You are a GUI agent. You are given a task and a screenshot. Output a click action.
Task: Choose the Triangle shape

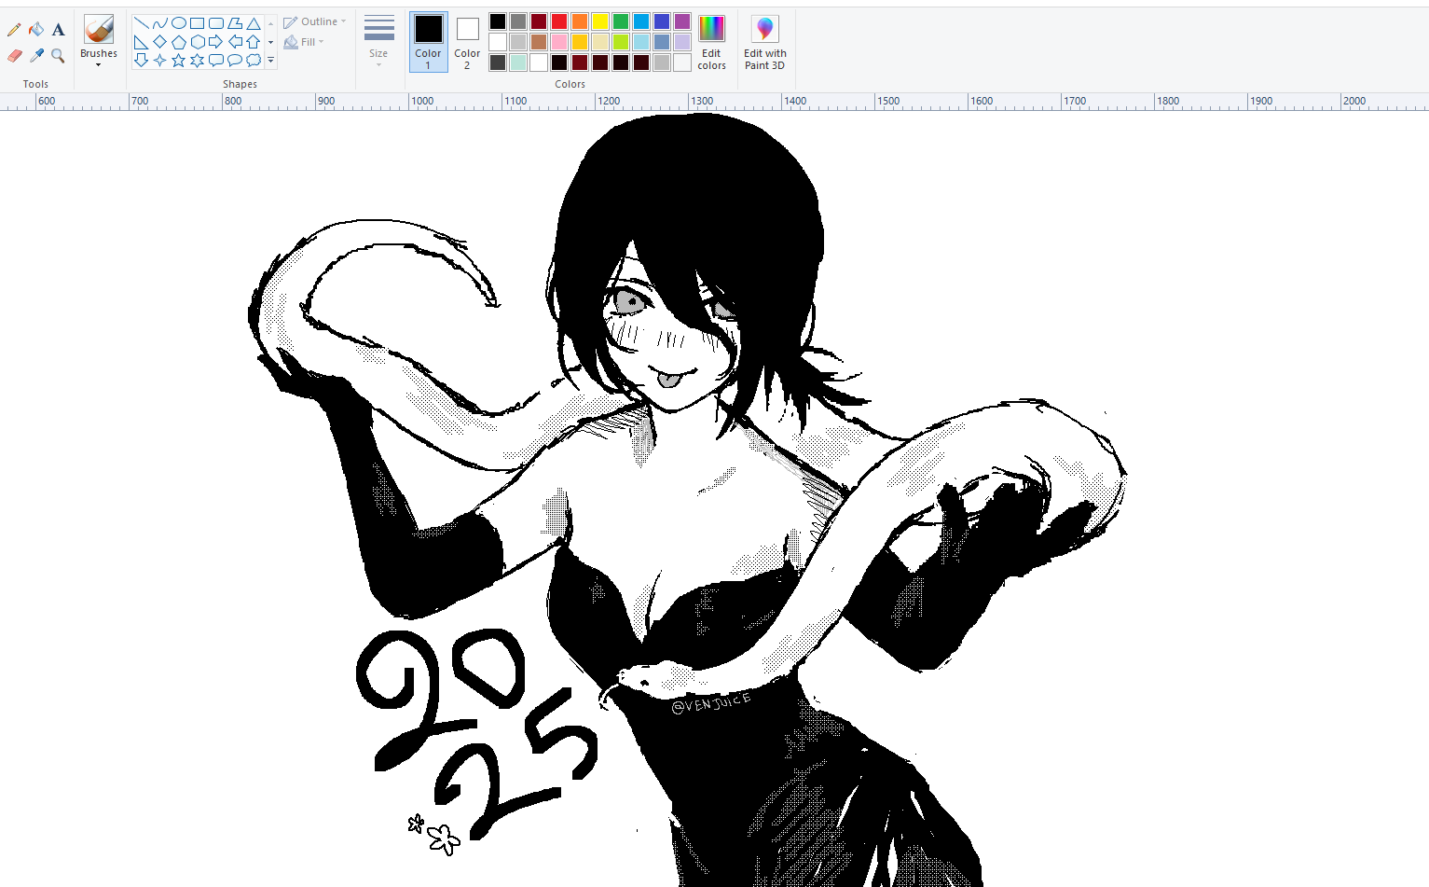254,22
